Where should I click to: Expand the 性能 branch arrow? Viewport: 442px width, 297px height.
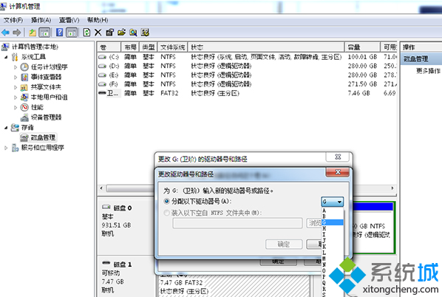coord(16,107)
